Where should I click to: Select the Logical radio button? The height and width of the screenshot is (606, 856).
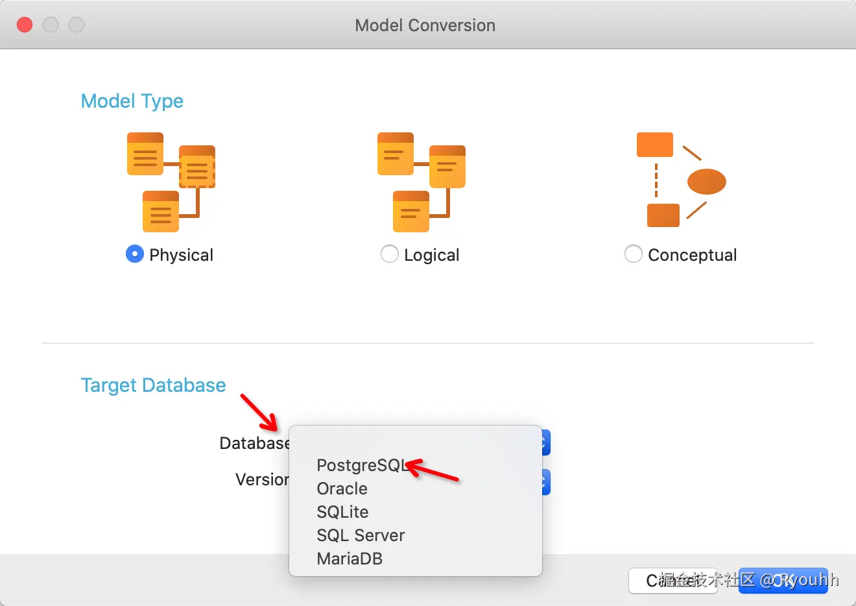click(389, 254)
